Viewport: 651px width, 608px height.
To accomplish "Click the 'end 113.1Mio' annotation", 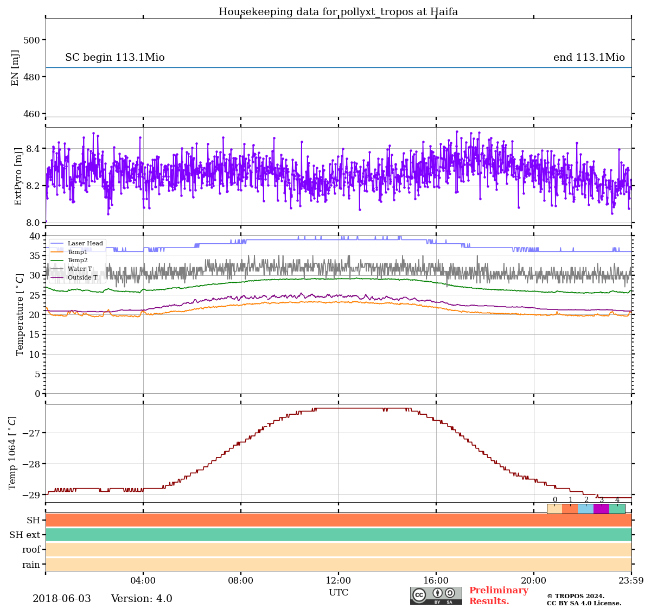I will pyautogui.click(x=589, y=58).
